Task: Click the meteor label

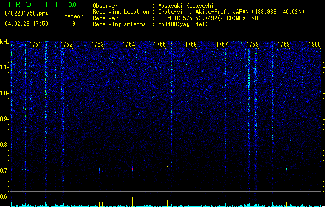Action: pyautogui.click(x=74, y=16)
